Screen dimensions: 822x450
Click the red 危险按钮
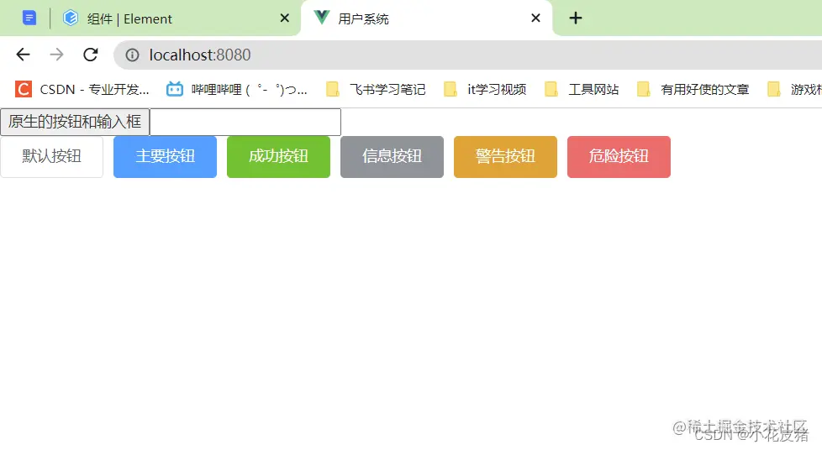coord(619,157)
